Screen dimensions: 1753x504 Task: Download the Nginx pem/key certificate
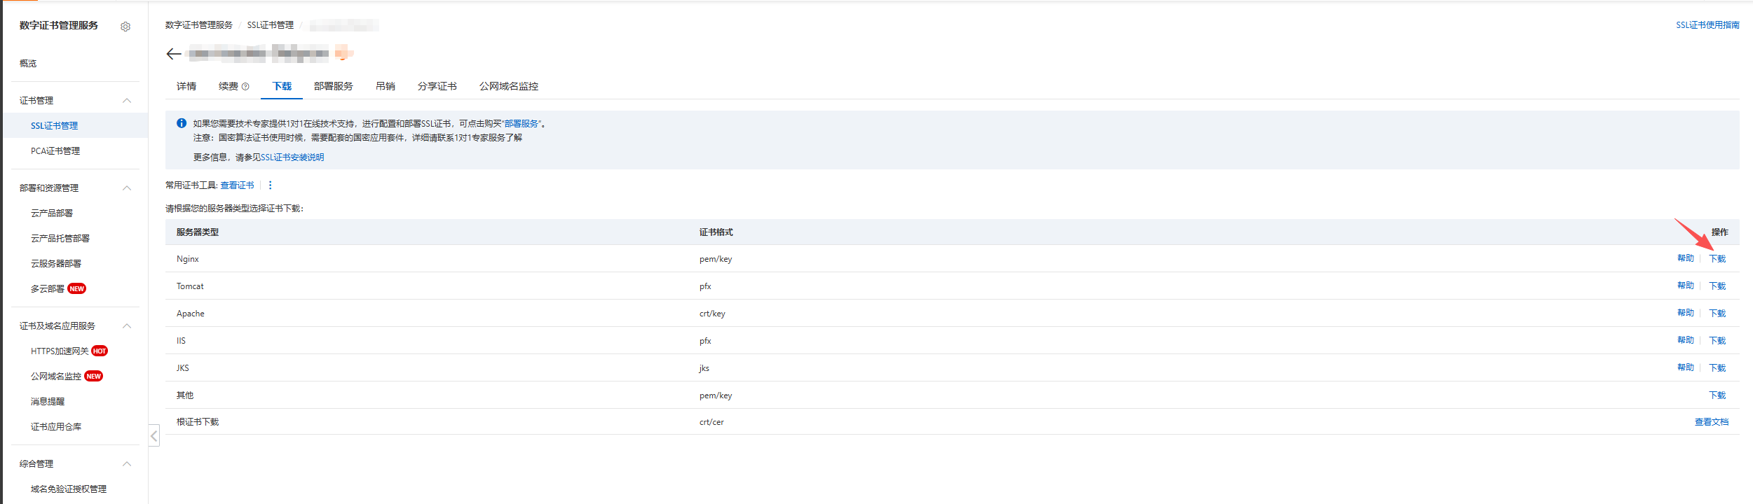tap(1717, 259)
